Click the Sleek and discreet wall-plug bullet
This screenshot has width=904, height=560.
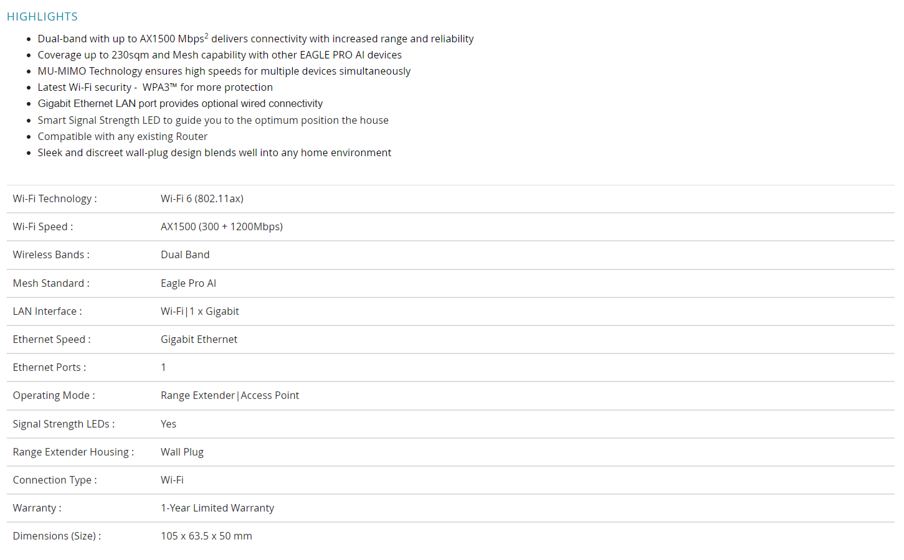[x=214, y=152]
